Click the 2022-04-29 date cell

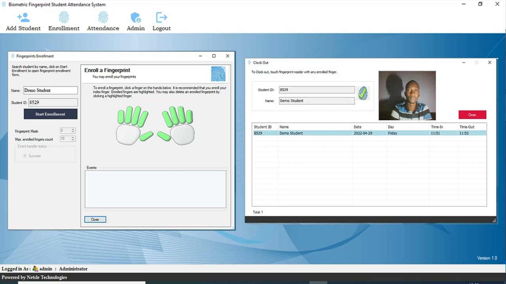369,133
